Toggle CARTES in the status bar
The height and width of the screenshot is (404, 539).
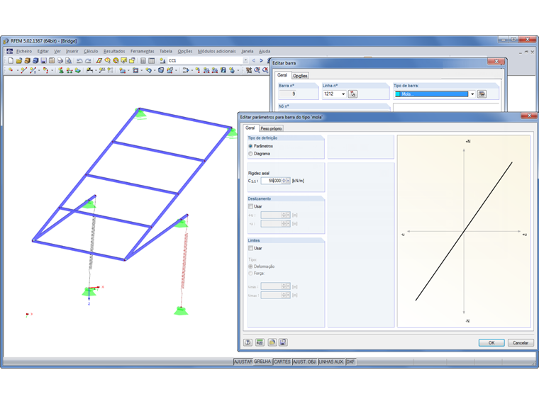click(x=282, y=361)
